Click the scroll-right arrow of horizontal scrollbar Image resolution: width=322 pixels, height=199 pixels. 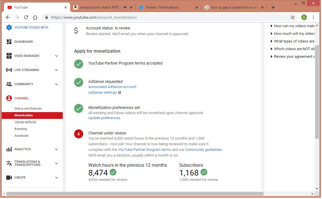[313, 194]
